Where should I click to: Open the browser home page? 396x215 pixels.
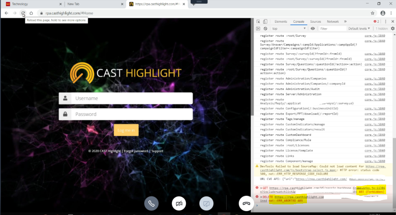coord(31,13)
